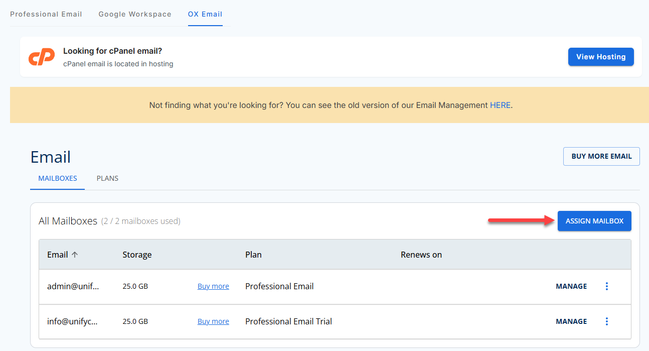Open the options menu for admin@unif... row
This screenshot has height=351, width=649.
(x=607, y=286)
